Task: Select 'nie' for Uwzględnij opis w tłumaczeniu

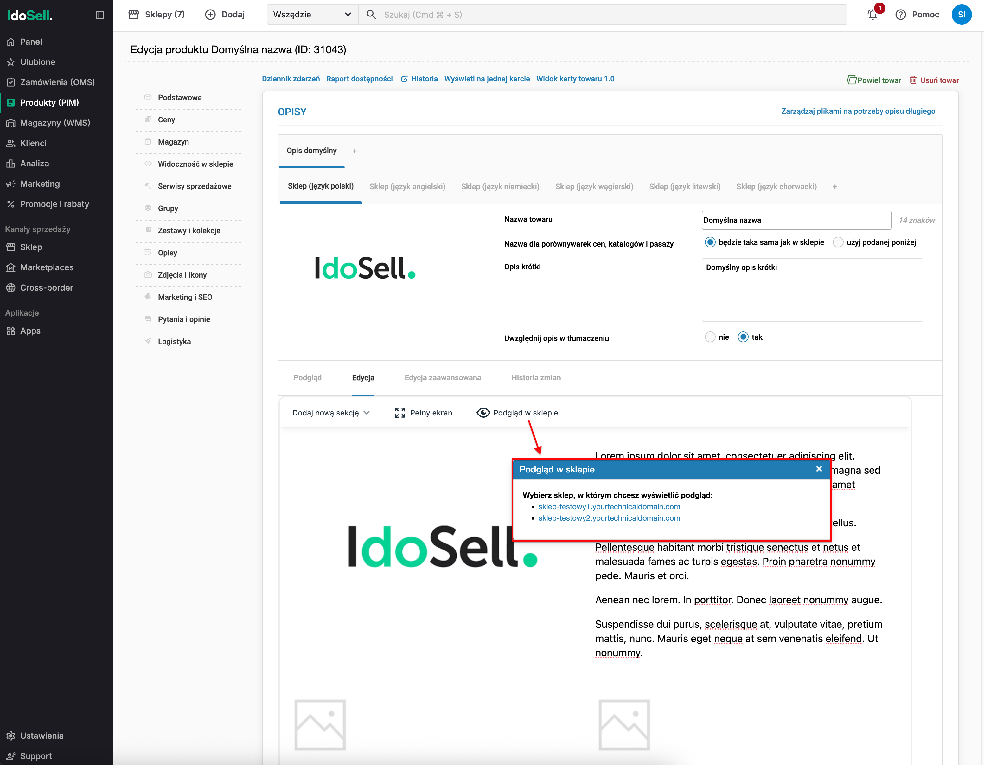Action: click(x=710, y=337)
